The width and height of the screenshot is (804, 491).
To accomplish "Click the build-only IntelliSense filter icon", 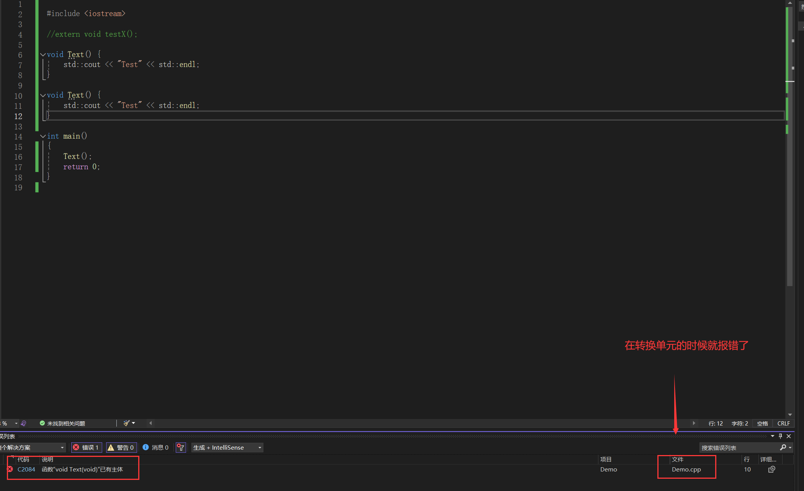I will [x=181, y=447].
